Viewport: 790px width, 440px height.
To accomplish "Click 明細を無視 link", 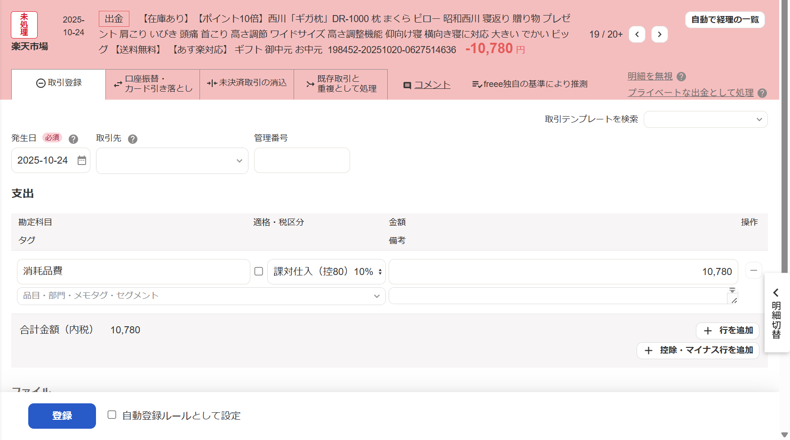I will 650,76.
